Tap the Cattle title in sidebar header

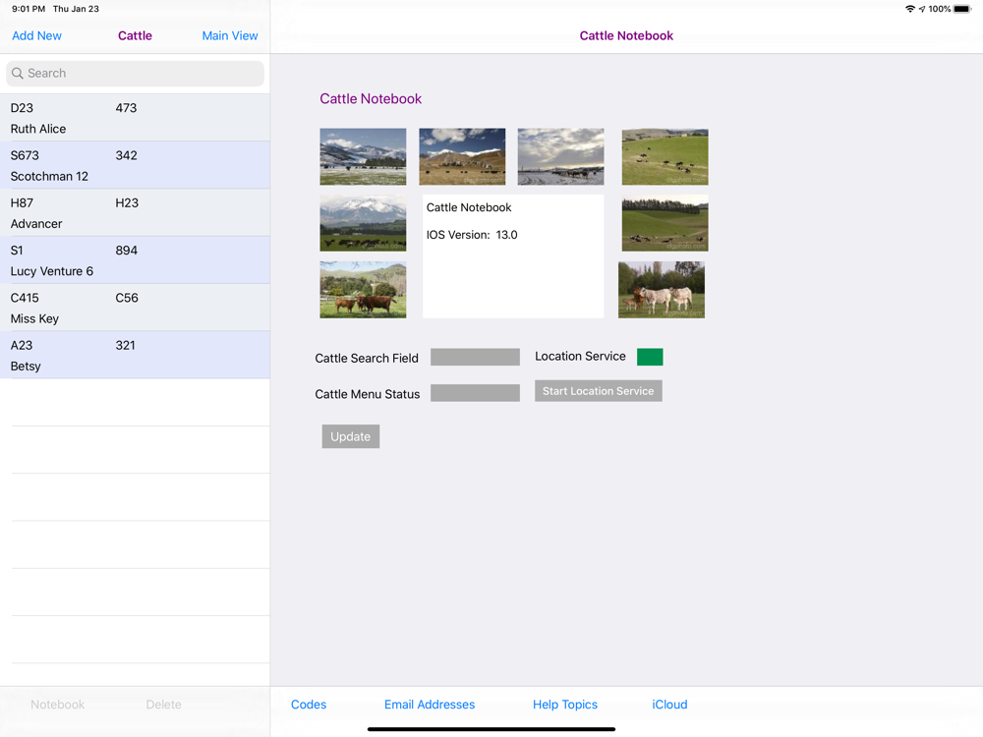coord(135,35)
